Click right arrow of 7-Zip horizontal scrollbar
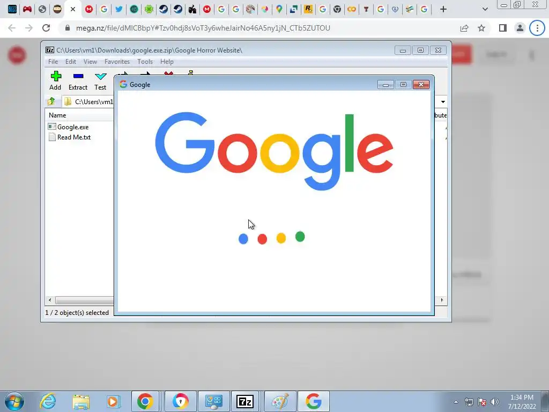The width and height of the screenshot is (549, 412). [442, 300]
